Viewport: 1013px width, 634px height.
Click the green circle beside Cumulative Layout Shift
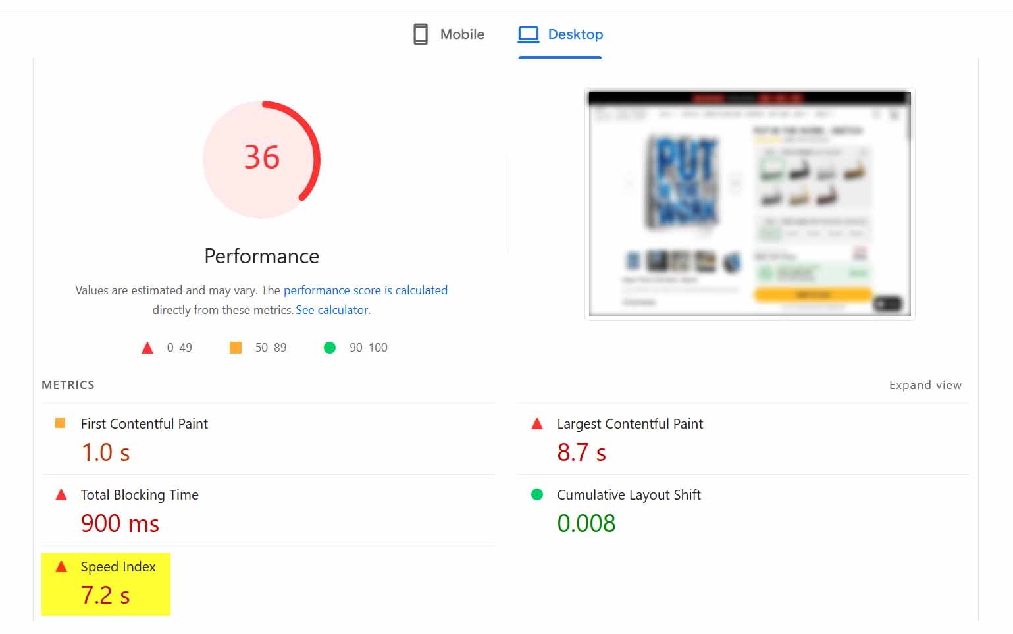click(x=537, y=494)
